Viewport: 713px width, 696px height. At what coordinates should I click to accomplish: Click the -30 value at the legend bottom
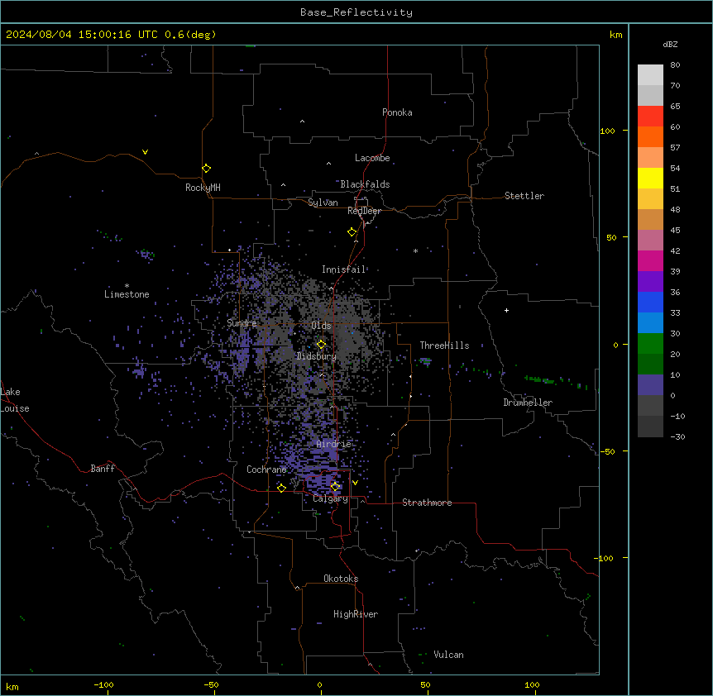677,437
